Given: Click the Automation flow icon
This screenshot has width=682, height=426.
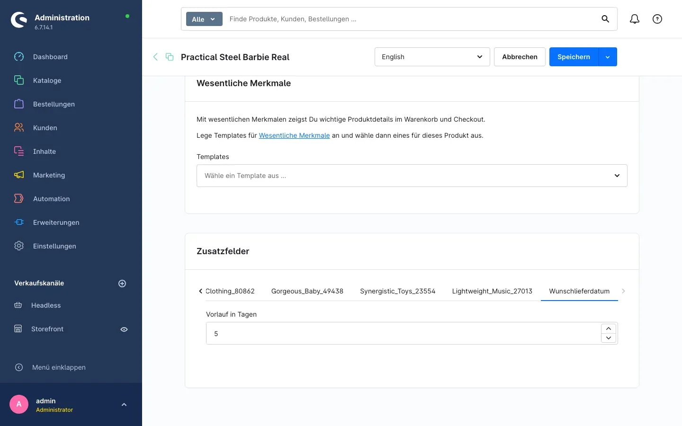Looking at the screenshot, I should point(19,199).
